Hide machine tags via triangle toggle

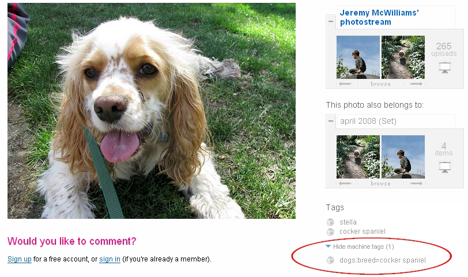point(329,246)
